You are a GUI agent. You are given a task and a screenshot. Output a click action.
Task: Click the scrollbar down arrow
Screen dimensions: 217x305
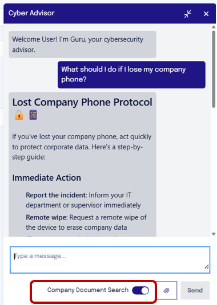pos(214,234)
